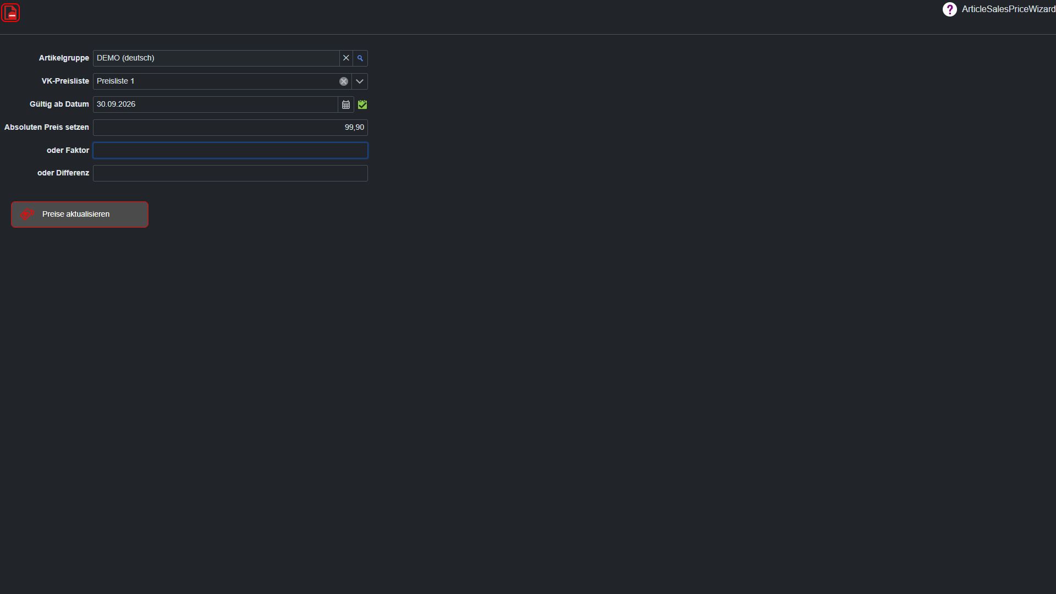Click the Absoluten Preis setzen label
The width and height of the screenshot is (1056, 594).
coord(47,128)
